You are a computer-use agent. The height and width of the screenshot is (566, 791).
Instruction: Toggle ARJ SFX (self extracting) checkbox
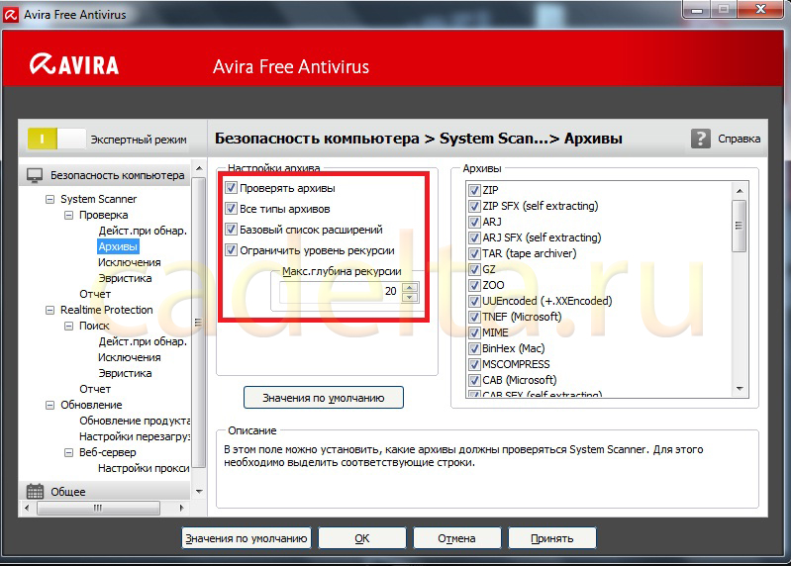click(474, 237)
